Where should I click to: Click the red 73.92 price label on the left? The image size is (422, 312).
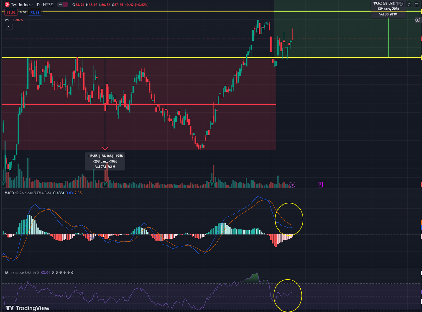click(11, 12)
